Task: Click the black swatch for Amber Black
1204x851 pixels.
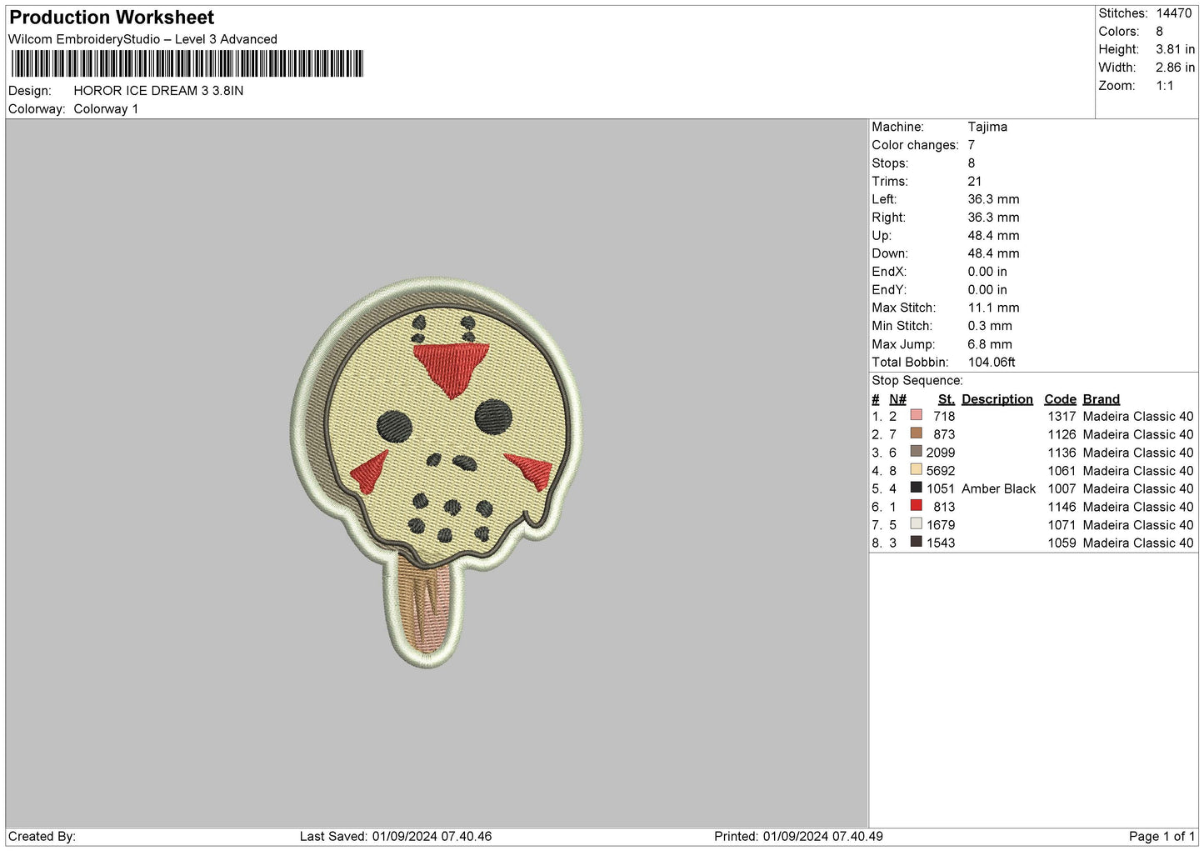Action: click(x=917, y=488)
